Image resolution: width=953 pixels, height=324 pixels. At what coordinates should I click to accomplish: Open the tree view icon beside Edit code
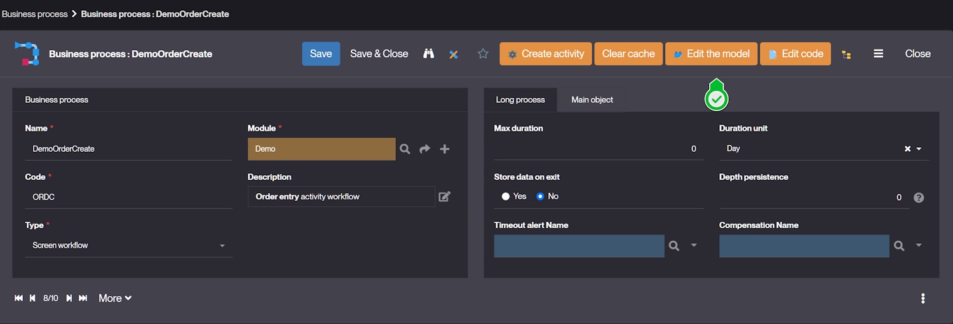pos(846,55)
